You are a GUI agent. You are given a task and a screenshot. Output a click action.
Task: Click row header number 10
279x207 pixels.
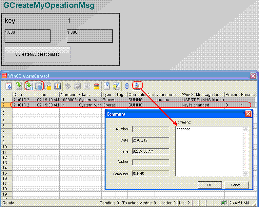[7, 147]
